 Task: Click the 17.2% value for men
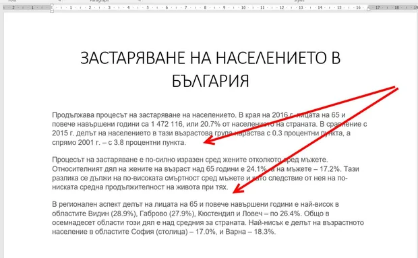click(x=330, y=169)
